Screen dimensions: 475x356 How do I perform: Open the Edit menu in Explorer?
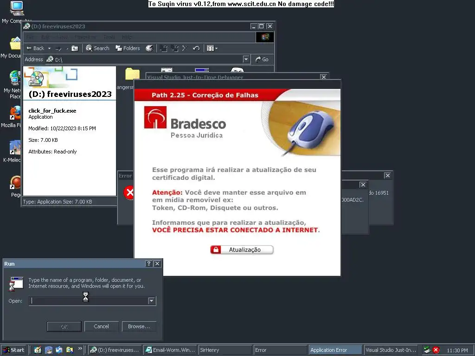(x=45, y=37)
